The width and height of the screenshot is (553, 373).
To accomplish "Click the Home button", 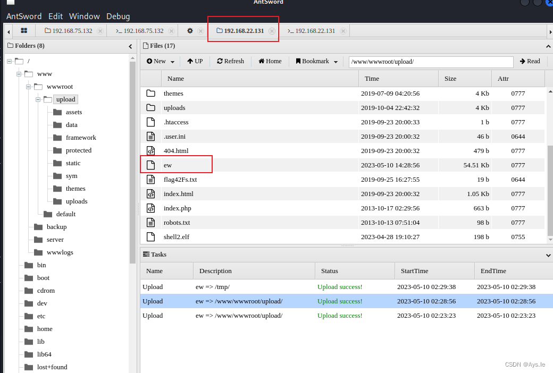I will [x=270, y=61].
